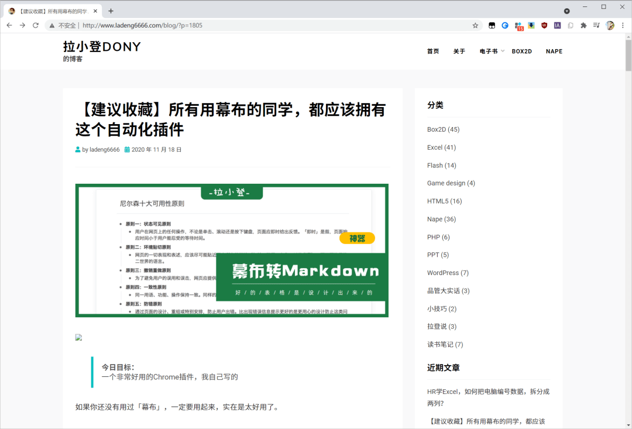Click the calendar icon before the date
This screenshot has height=429, width=632.
coord(127,150)
